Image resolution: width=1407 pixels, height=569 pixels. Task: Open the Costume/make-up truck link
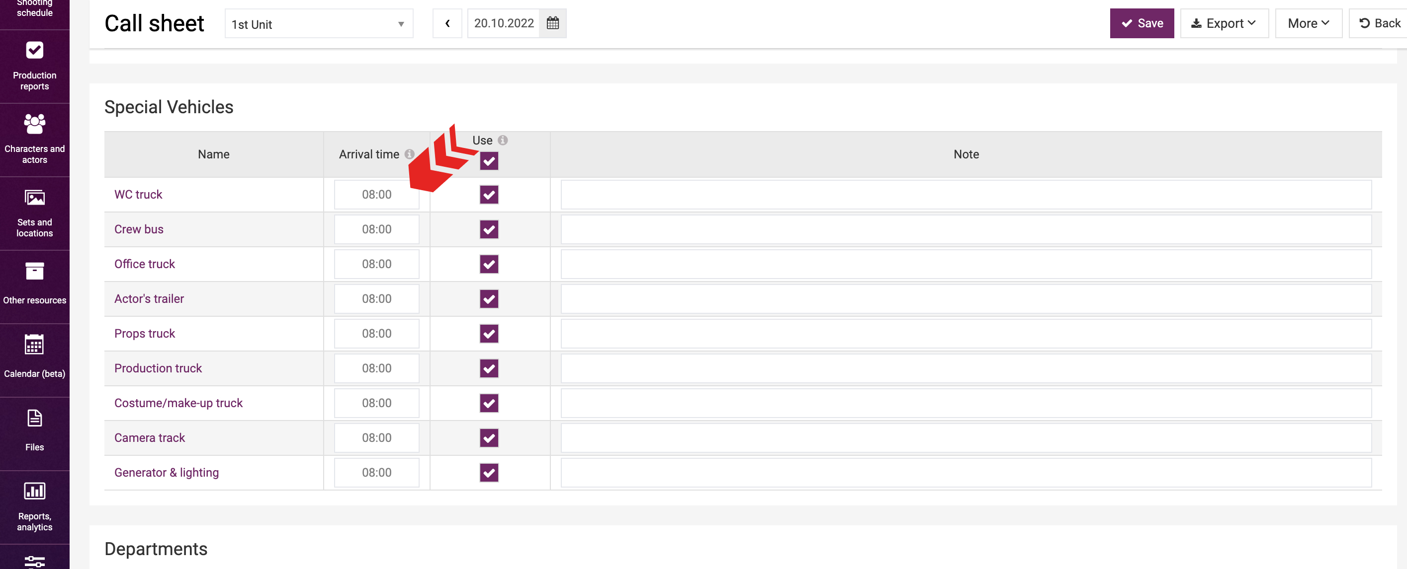click(178, 403)
